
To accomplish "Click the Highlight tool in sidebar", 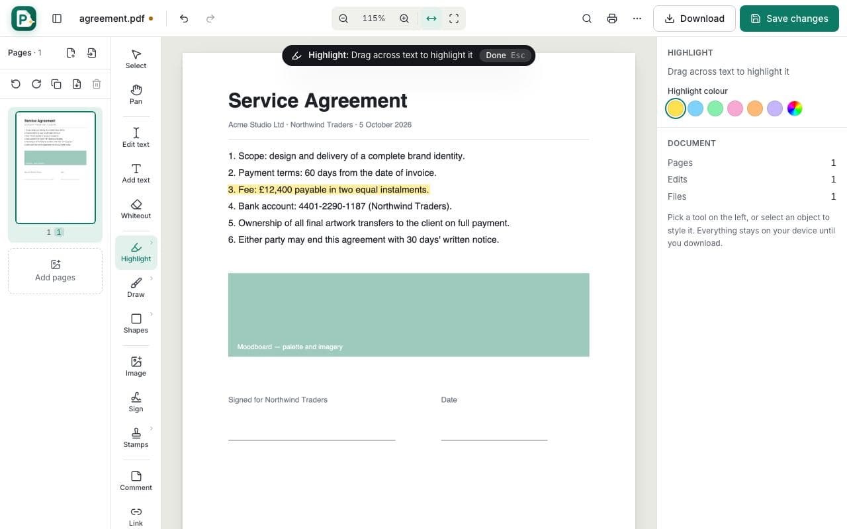I will tap(136, 252).
